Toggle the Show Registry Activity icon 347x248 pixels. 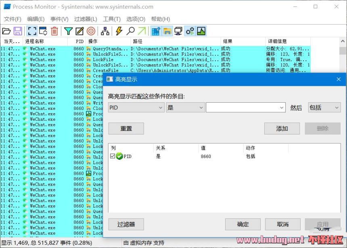click(x=155, y=31)
